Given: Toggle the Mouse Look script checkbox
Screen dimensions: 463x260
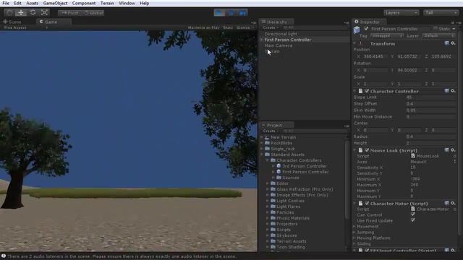Looking at the screenshot, I should [x=367, y=150].
